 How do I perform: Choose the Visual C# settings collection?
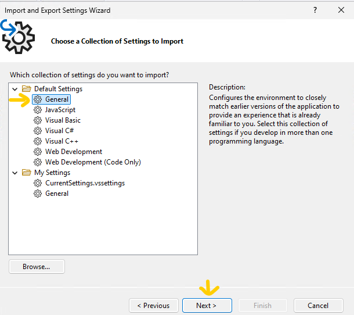pos(59,131)
